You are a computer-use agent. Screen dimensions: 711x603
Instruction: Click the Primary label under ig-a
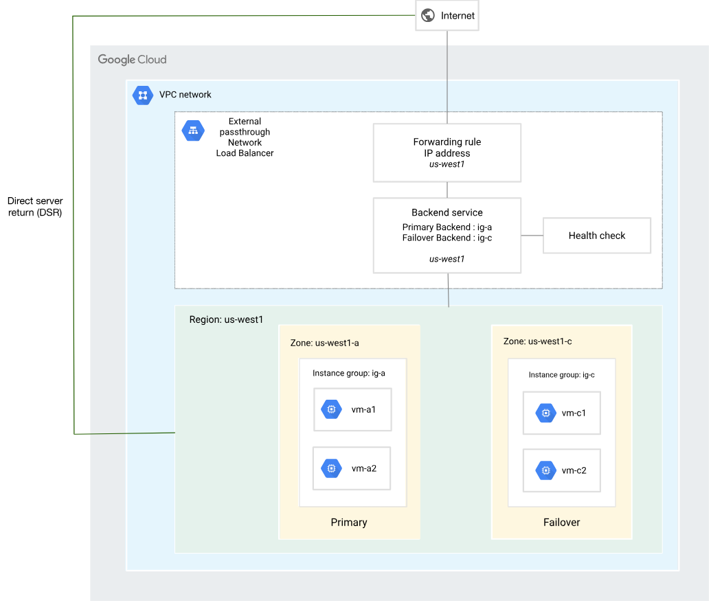click(349, 523)
